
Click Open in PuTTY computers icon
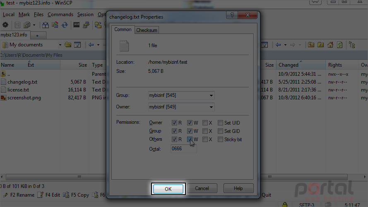coord(86,25)
